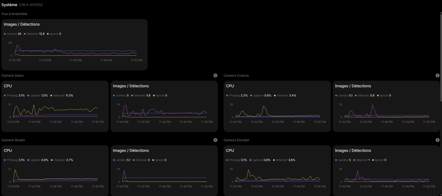Click the "Vue d'ensemble" section heading
Screen dimensions: 442x196
pyautogui.click(x=15, y=14)
